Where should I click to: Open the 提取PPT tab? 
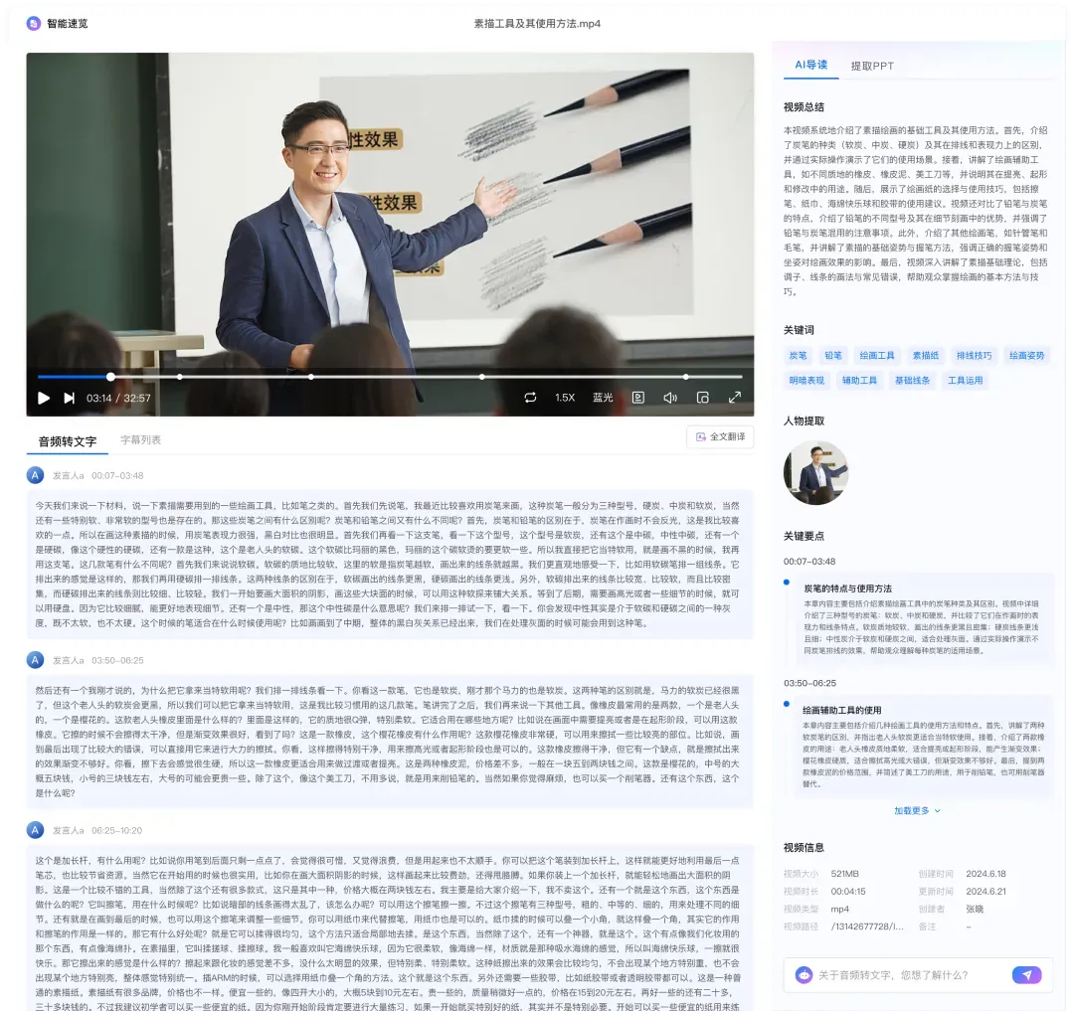872,66
